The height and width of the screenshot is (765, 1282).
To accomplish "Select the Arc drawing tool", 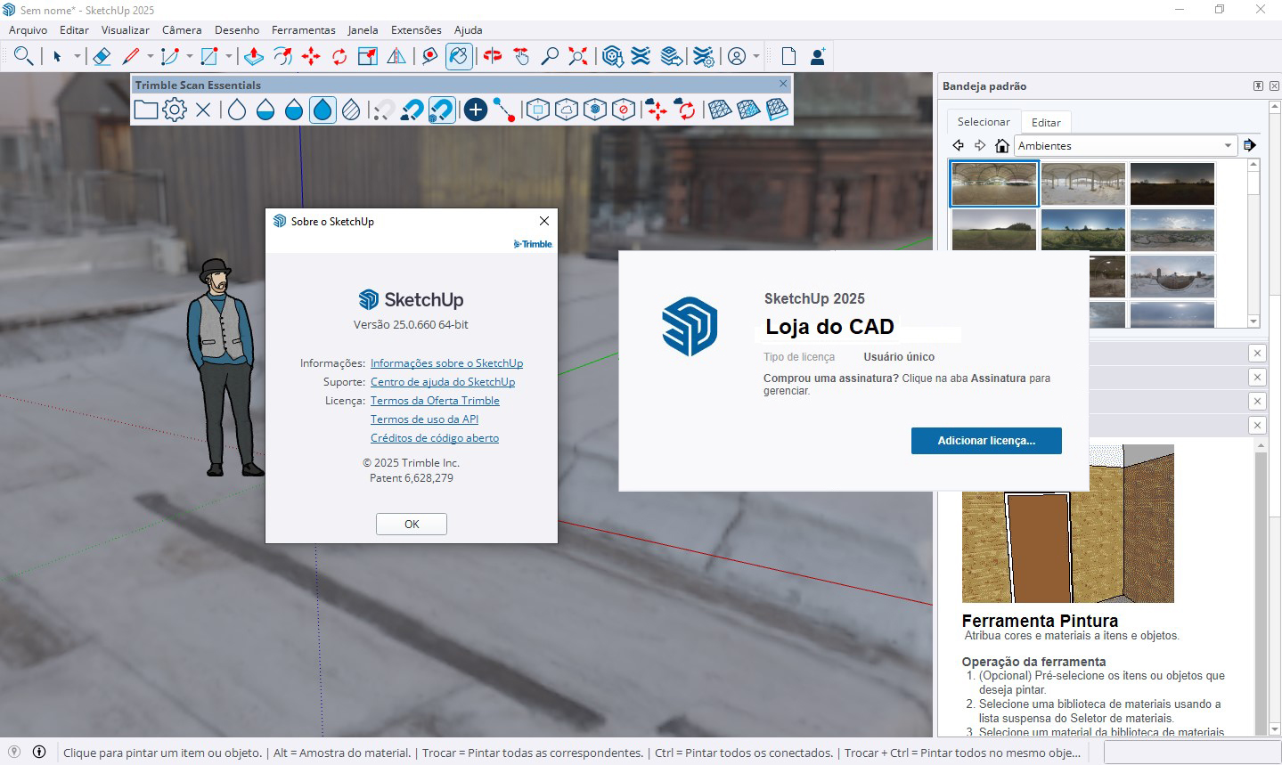I will (170, 56).
